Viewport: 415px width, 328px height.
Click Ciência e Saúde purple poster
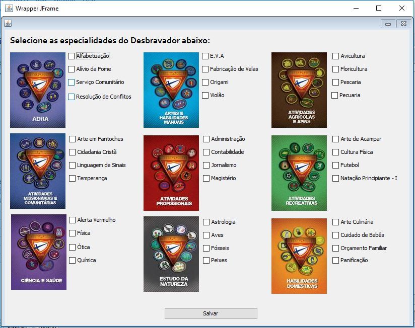39,252
